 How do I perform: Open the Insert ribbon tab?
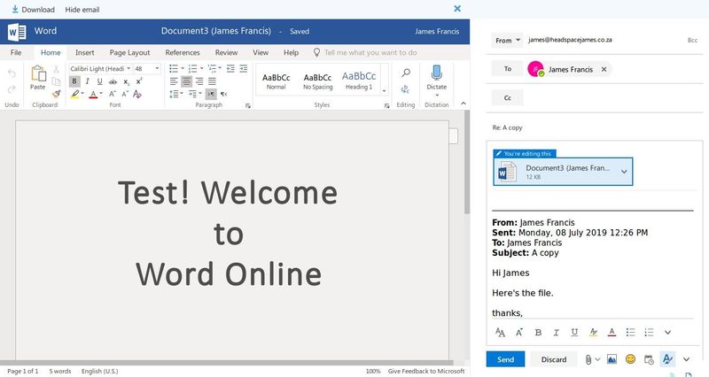84,52
